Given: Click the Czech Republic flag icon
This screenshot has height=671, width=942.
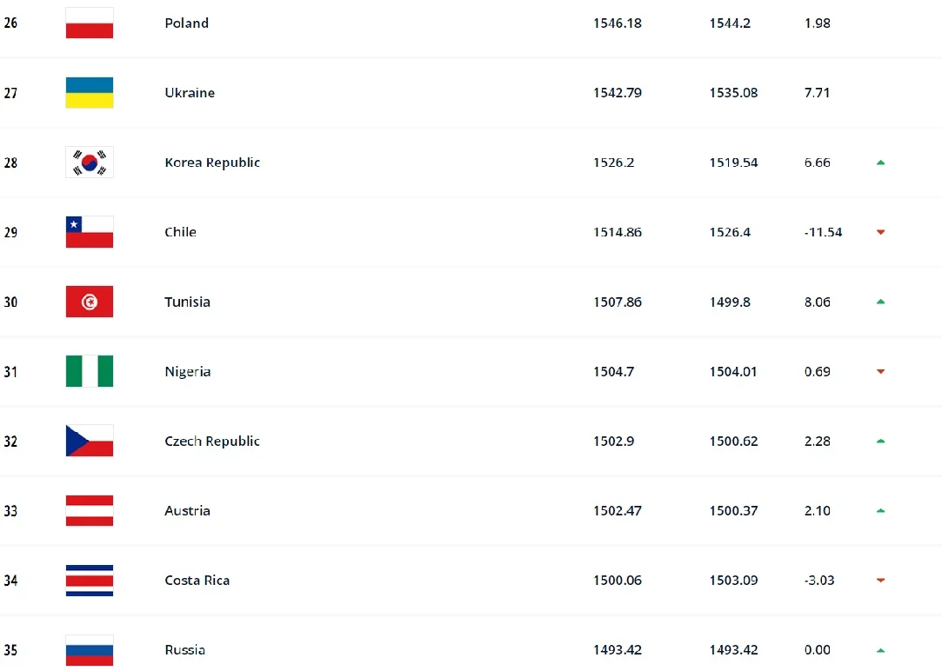Looking at the screenshot, I should [x=89, y=441].
